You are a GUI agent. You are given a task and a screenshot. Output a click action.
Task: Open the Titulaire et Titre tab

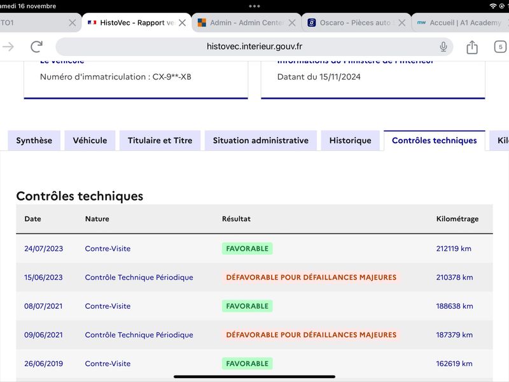160,141
